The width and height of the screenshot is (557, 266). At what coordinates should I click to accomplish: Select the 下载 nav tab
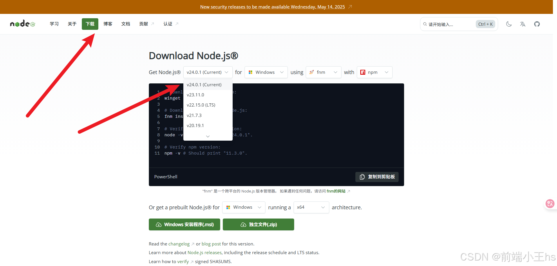90,24
